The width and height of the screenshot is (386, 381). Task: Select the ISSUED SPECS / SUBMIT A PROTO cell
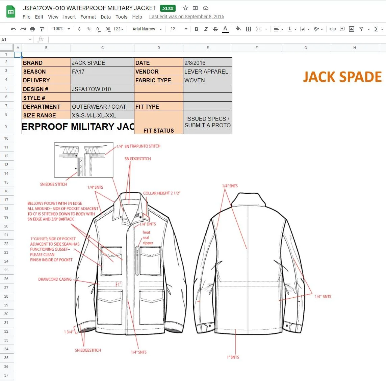(x=208, y=122)
